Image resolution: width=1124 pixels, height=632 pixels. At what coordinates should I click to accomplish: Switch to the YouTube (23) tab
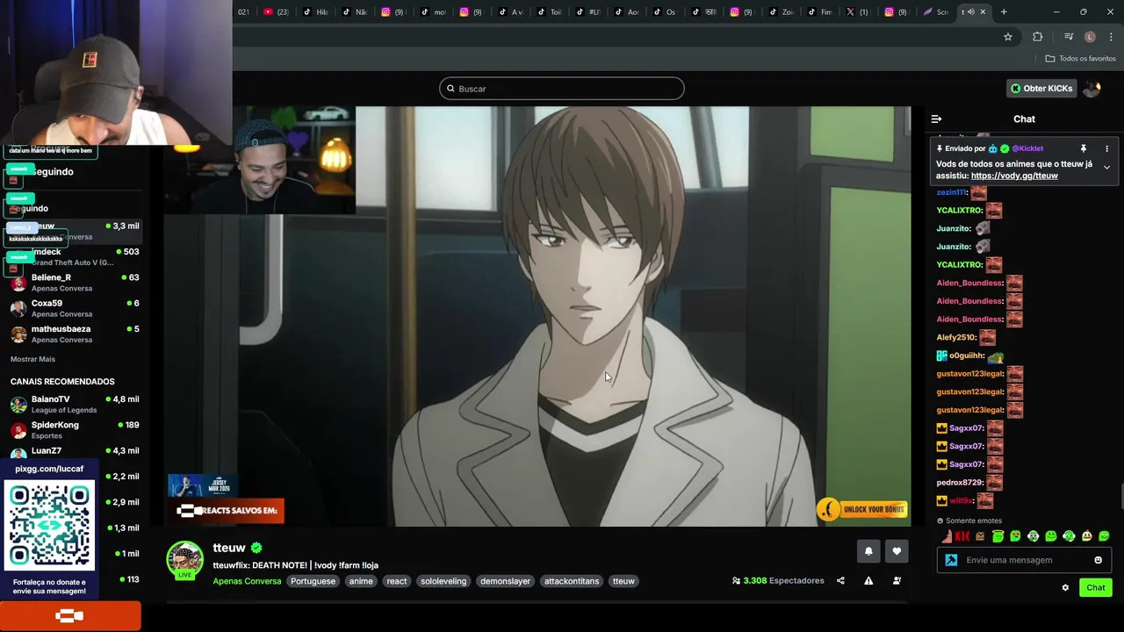coord(277,12)
